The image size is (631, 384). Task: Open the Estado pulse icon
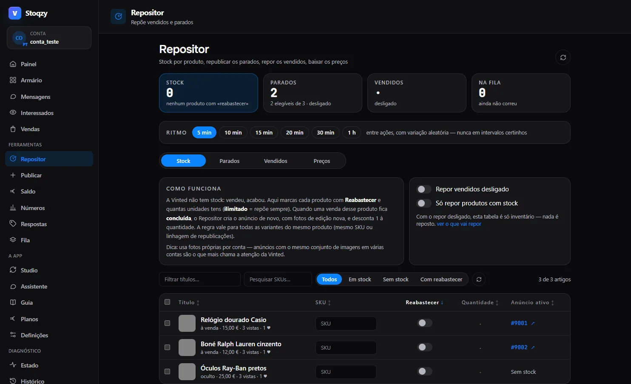[x=13, y=365]
